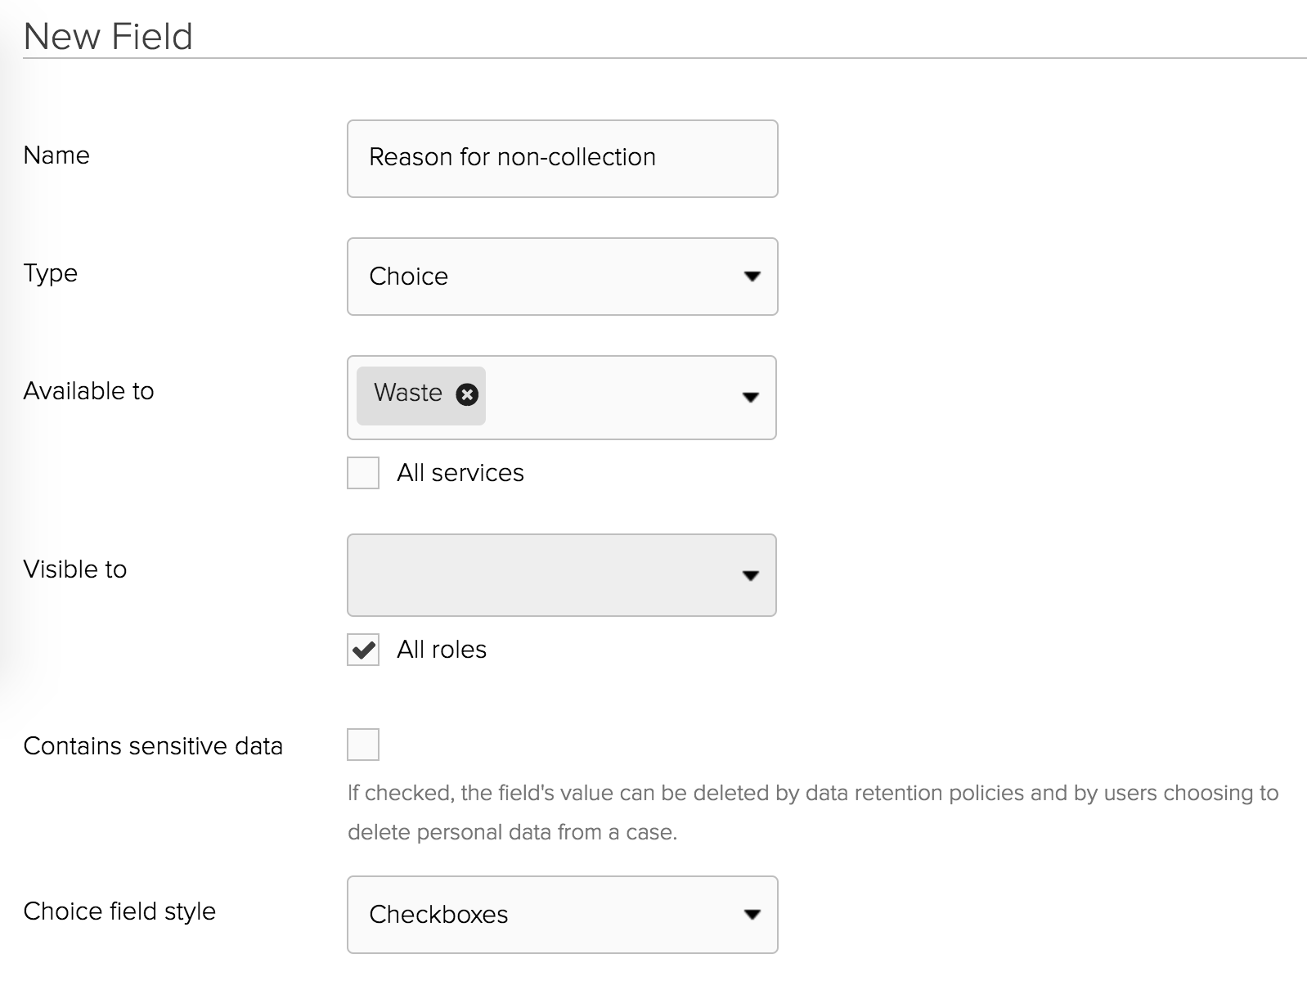The image size is (1307, 990).
Task: Uncheck the All roles checkbox
Action: point(363,650)
